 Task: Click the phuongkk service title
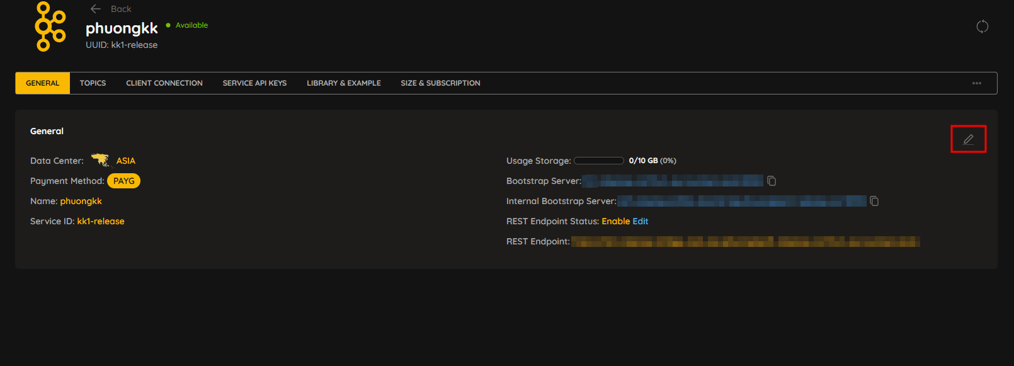[x=122, y=28]
